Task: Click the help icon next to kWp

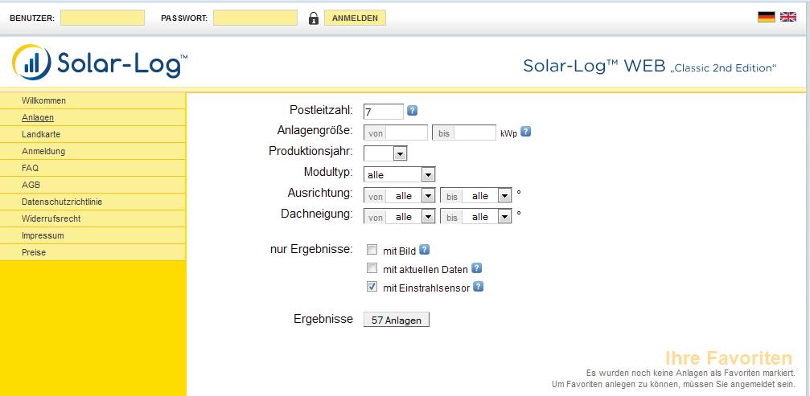Action: click(525, 132)
